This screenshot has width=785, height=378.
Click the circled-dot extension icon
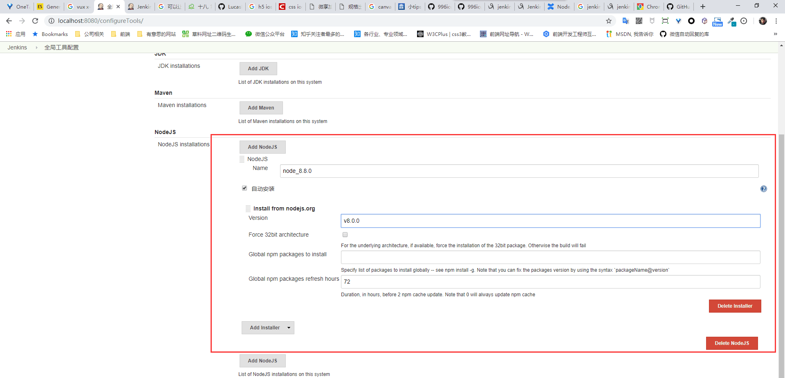click(x=744, y=21)
